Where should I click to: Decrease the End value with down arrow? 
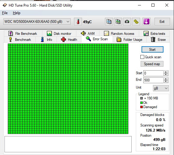point(166,81)
